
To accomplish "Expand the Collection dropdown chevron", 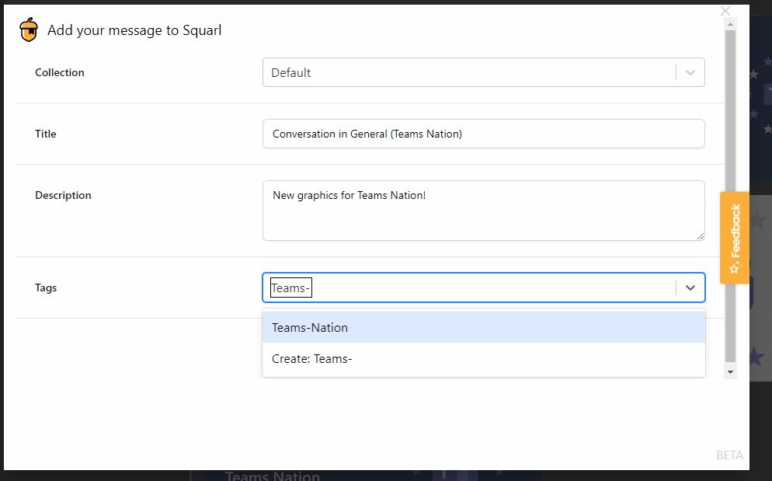I will (690, 72).
